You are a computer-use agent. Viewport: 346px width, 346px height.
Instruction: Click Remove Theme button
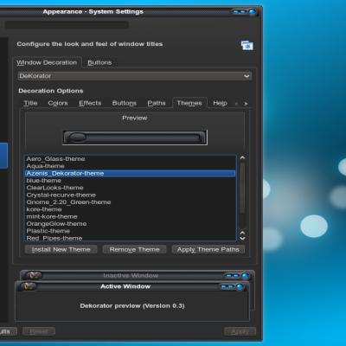[x=135, y=249]
